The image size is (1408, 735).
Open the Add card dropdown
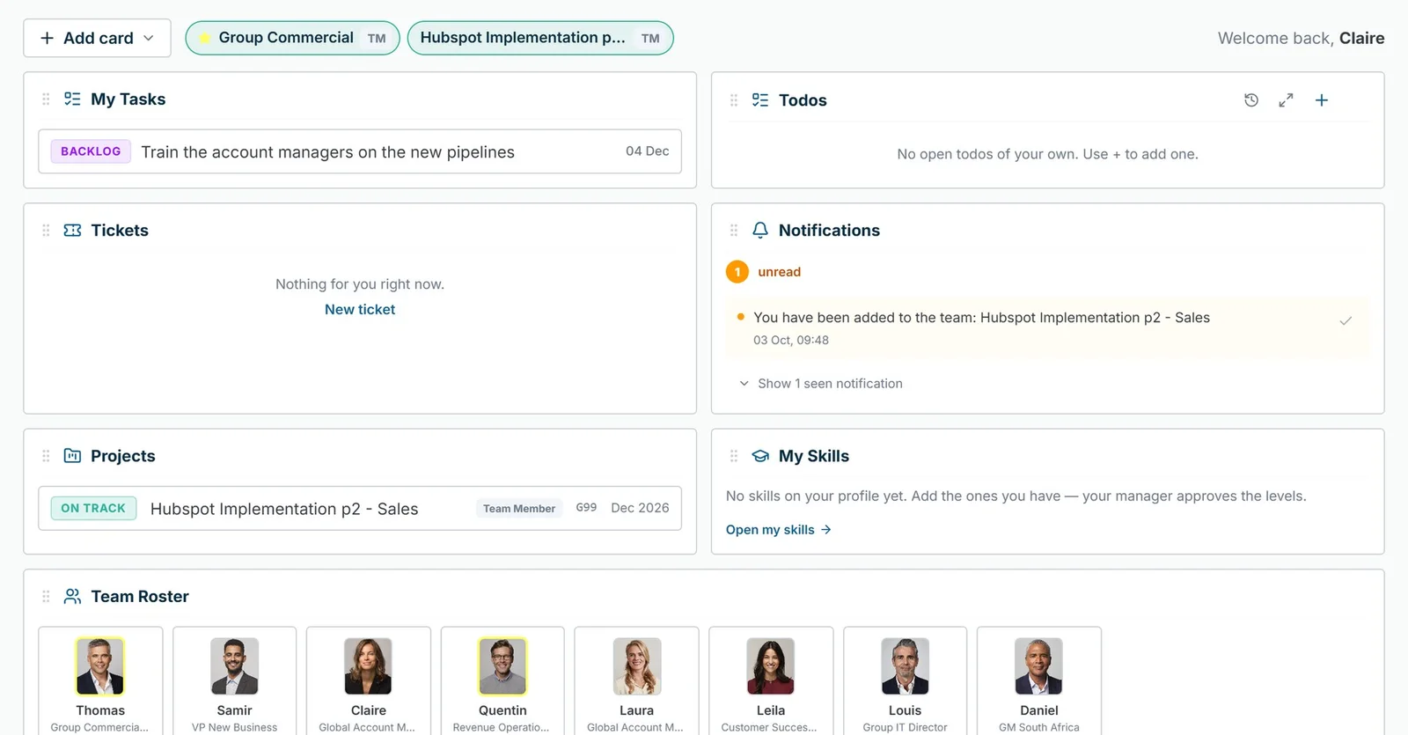(x=97, y=38)
